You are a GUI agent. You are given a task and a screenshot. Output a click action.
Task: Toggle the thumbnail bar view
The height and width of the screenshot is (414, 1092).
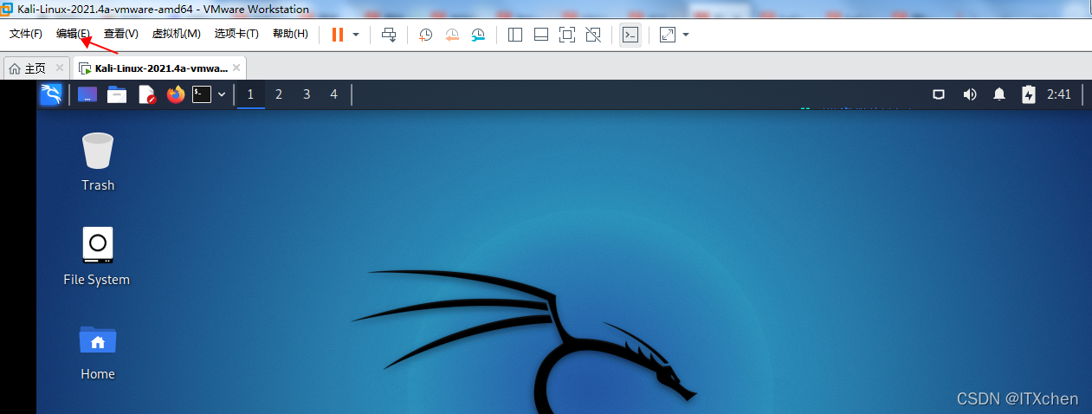coord(541,35)
